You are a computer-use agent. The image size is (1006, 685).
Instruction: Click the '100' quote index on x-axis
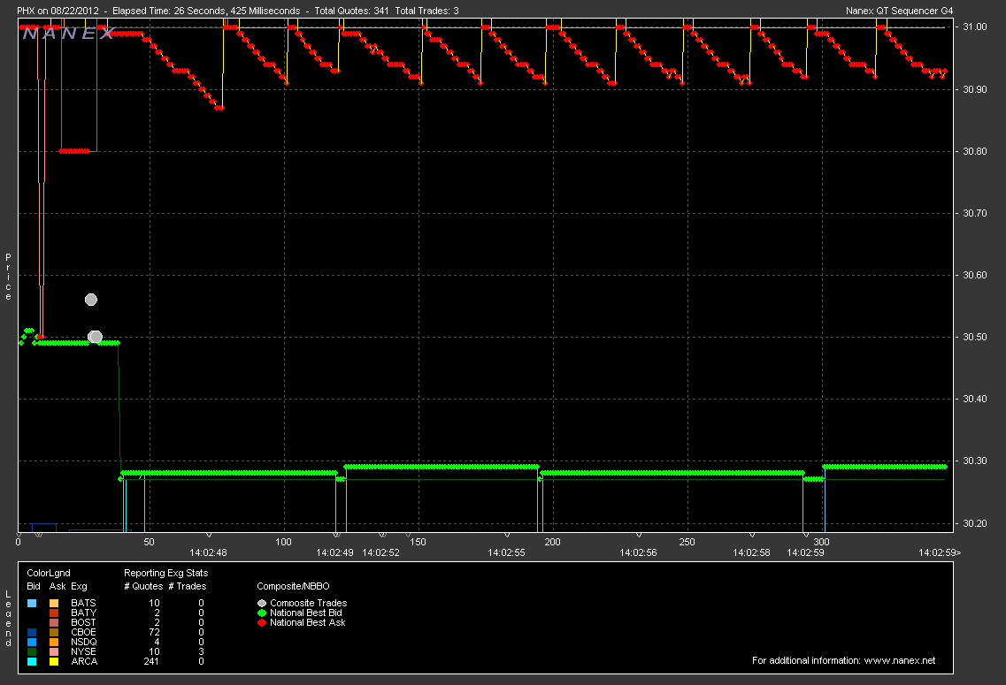point(284,542)
